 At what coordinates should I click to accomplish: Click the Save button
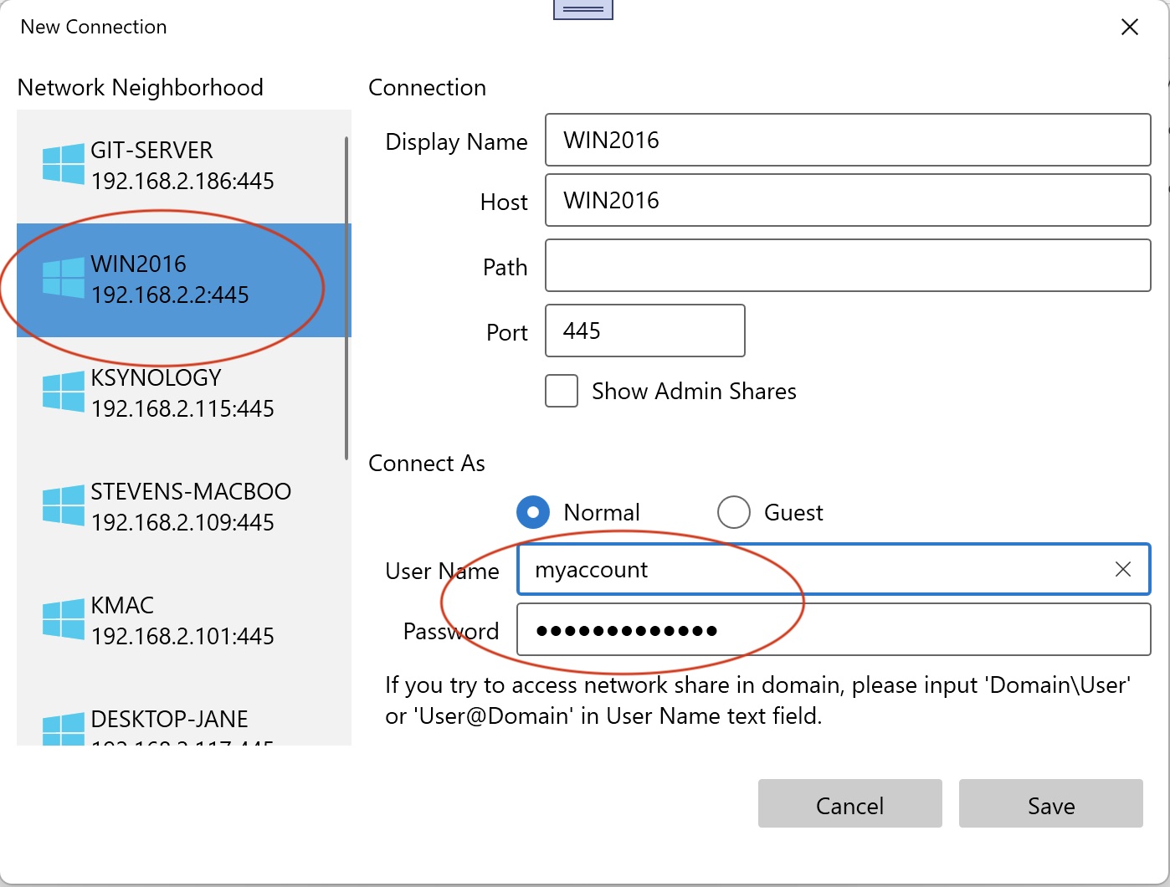click(1051, 804)
